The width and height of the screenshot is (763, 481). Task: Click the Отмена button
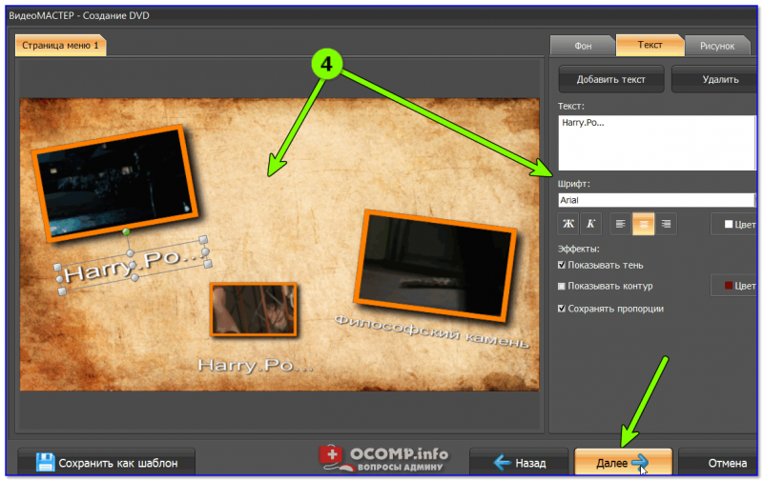720,463
